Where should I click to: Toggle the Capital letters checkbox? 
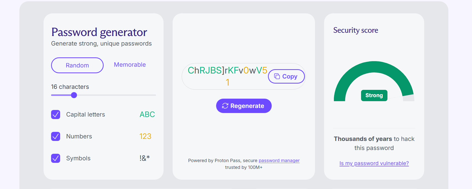[x=56, y=115]
